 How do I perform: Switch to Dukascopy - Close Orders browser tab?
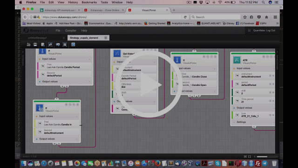tap(105, 10)
